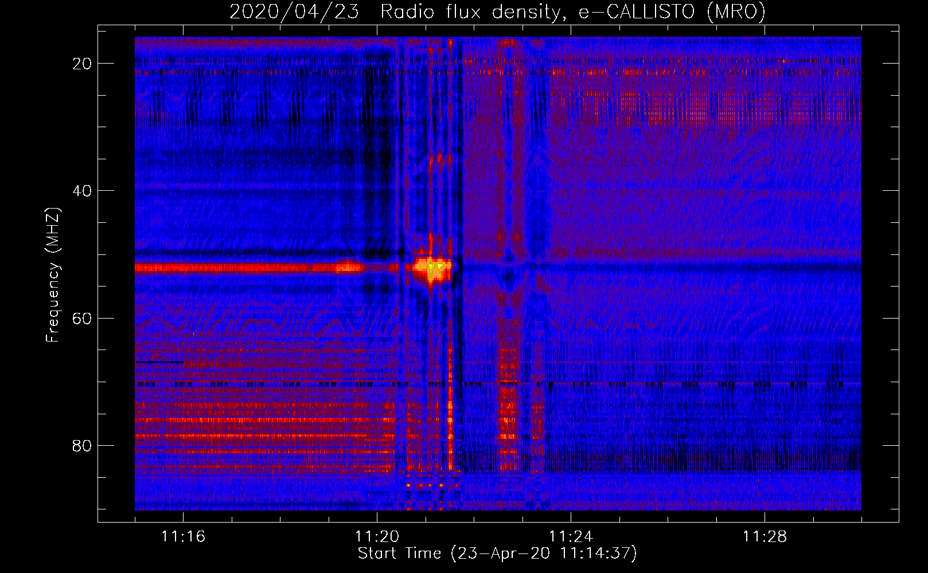Click the plot title "2020/04/23 Radio flux density, e-CALLISTO (MRO)"
Viewport: 928px width, 573px height.
click(x=497, y=12)
